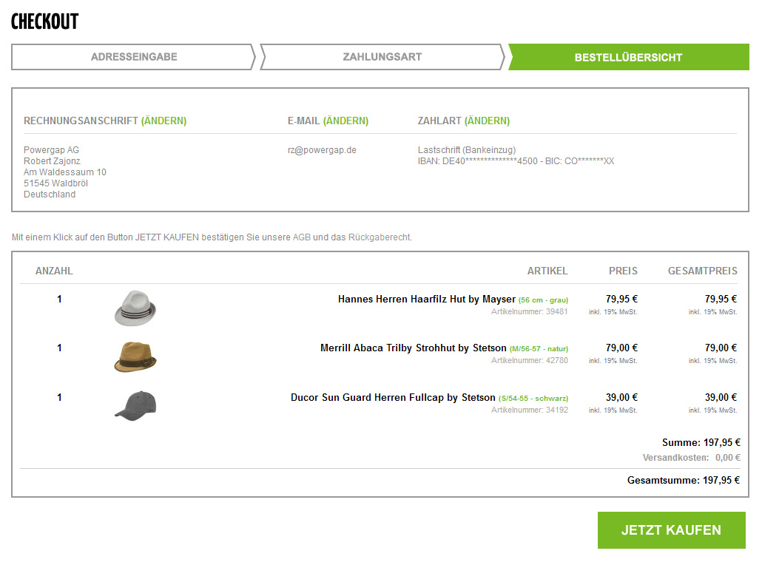Open Hannes Herren Haarfilz Hut by Mayser
Screen dimensions: 762x565
pos(427,300)
